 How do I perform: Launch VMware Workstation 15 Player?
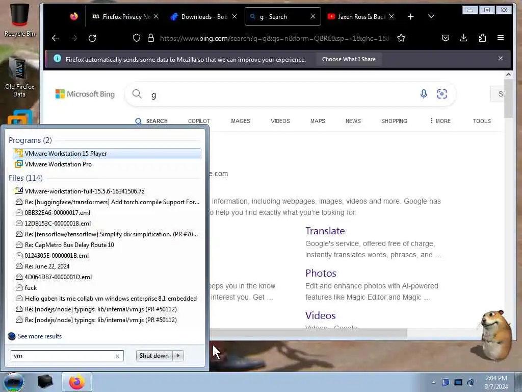(x=107, y=153)
